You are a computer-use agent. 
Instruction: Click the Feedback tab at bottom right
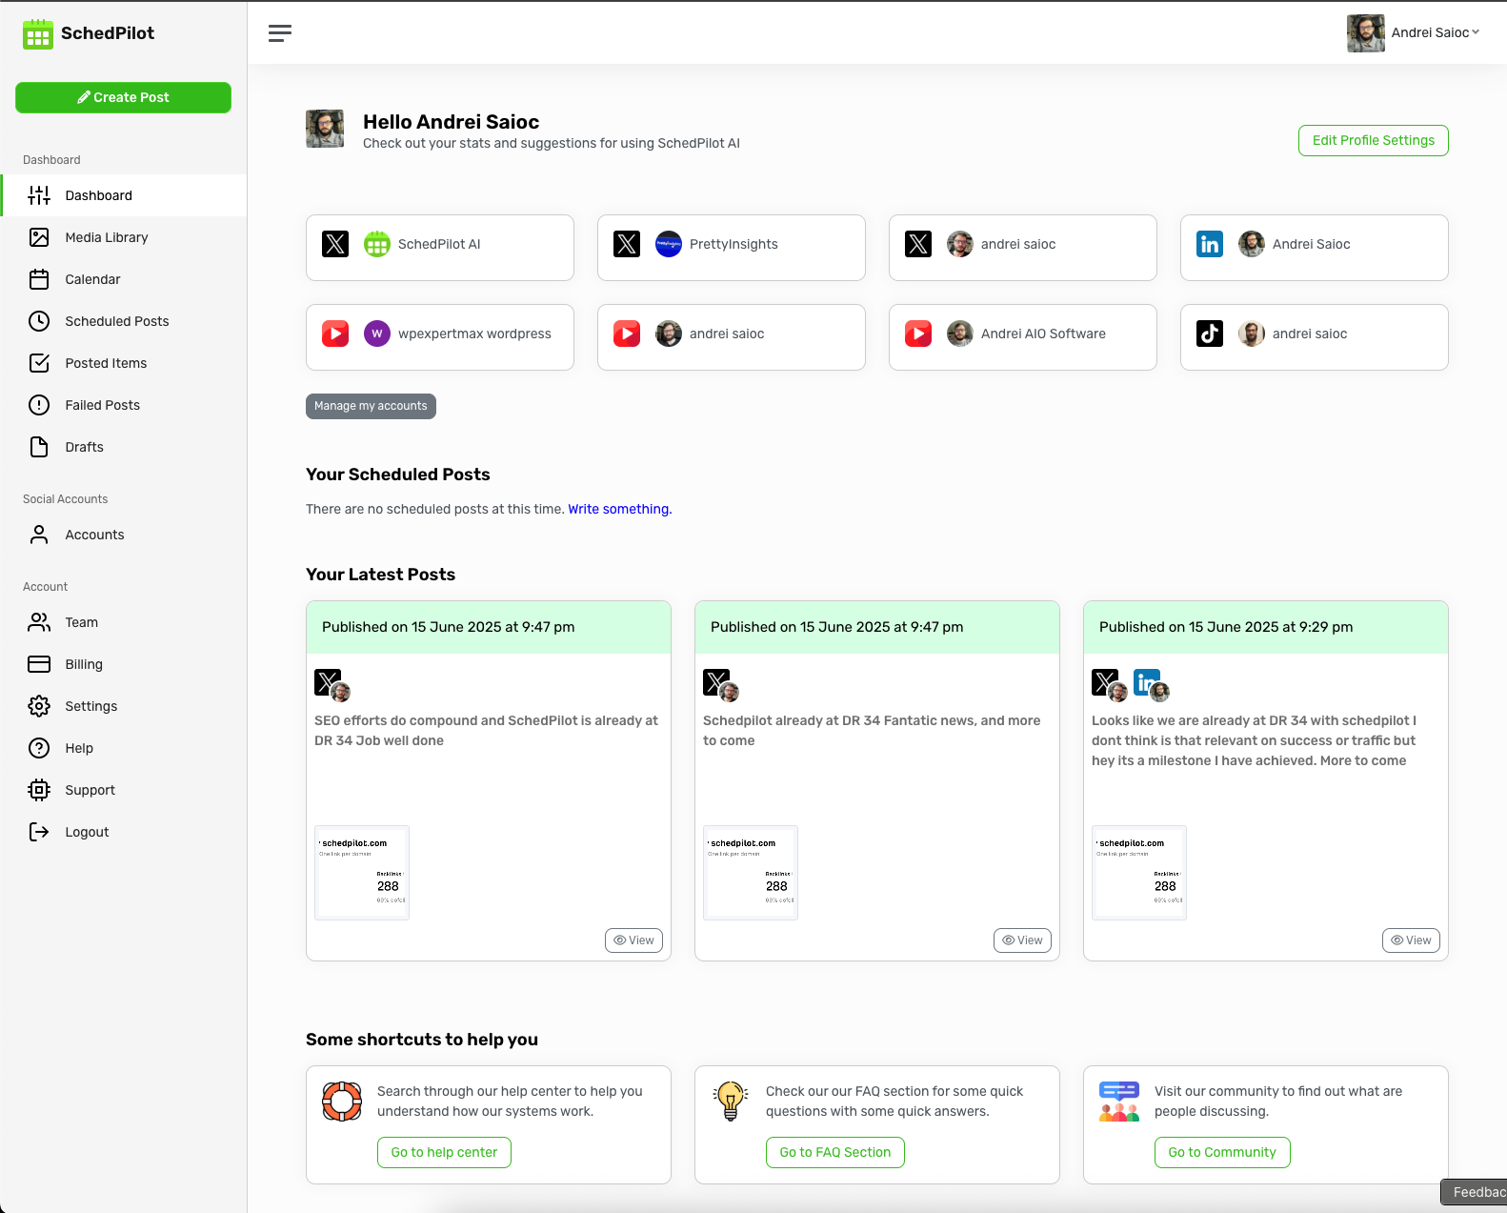pyautogui.click(x=1474, y=1192)
